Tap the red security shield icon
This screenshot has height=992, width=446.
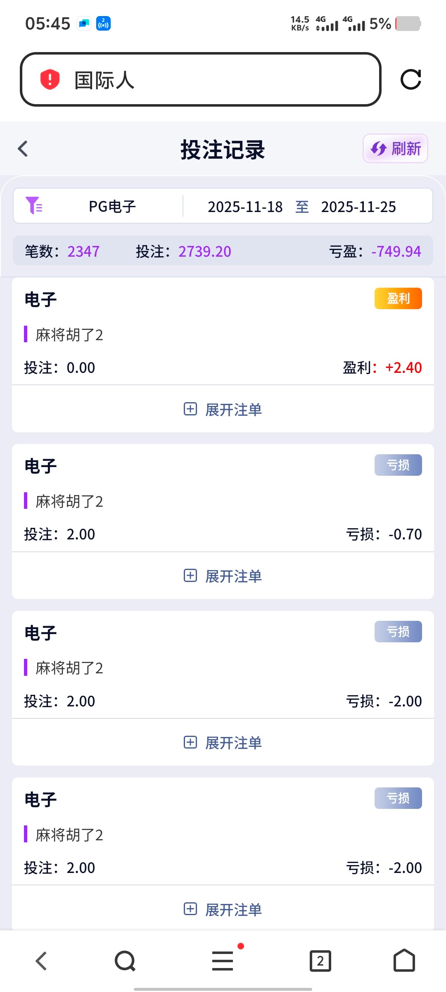tap(50, 79)
